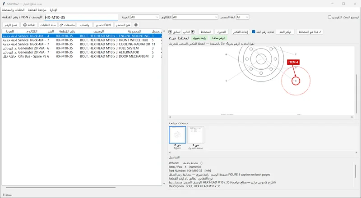Open the العربة vehicle dropdown
The width and height of the screenshot is (361, 198).
pos(144,17)
